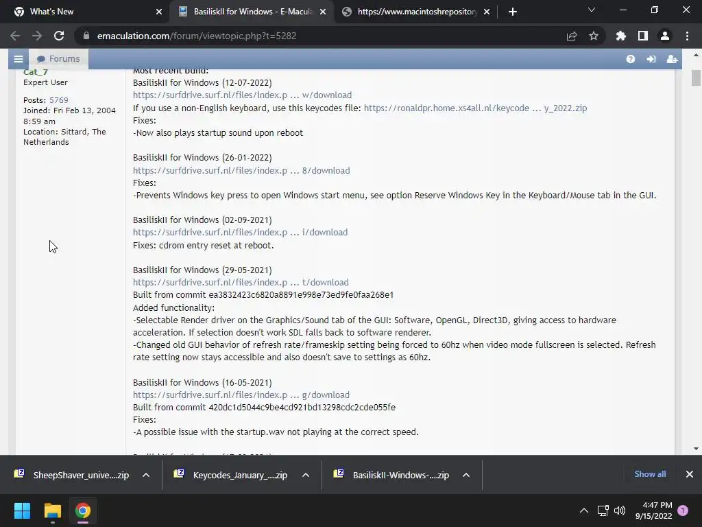This screenshot has height=527, width=702.
Task: Open the Windows Start menu
Action: (22, 511)
